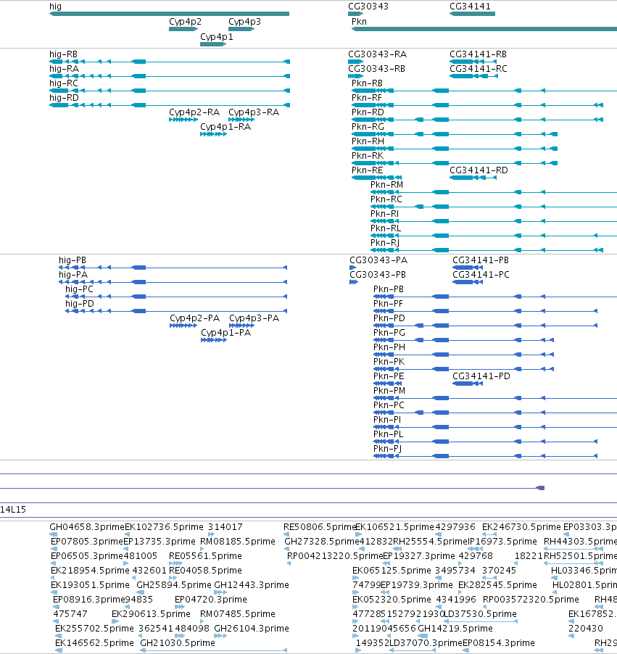The image size is (617, 654).
Task: Select Pkn-PG CDS label
Action: click(389, 333)
